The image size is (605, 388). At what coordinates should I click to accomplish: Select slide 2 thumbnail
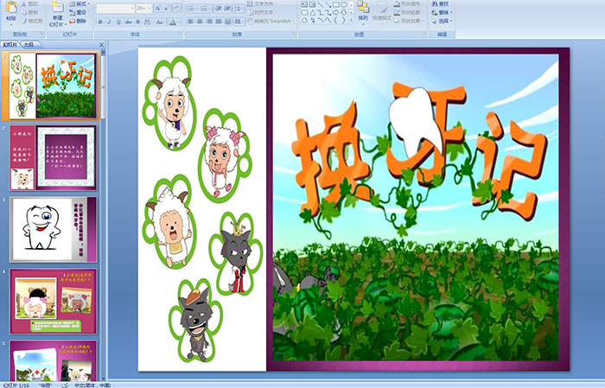pyautogui.click(x=54, y=158)
